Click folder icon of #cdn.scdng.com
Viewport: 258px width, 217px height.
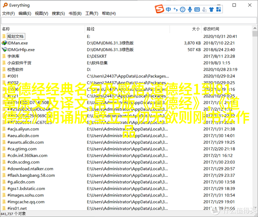(x=4, y=162)
